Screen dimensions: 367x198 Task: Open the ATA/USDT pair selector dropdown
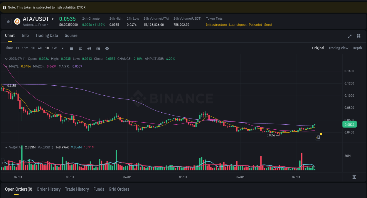[53, 19]
